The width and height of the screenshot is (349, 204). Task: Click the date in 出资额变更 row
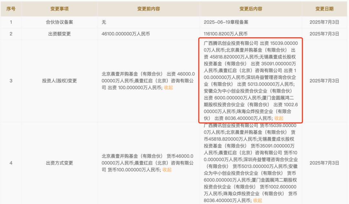324,34
